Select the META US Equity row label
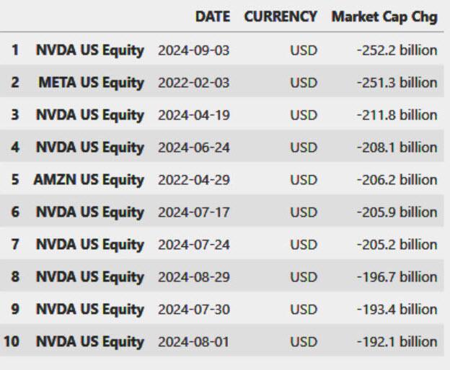Image resolution: width=450 pixels, height=370 pixels. pyautogui.click(x=91, y=83)
